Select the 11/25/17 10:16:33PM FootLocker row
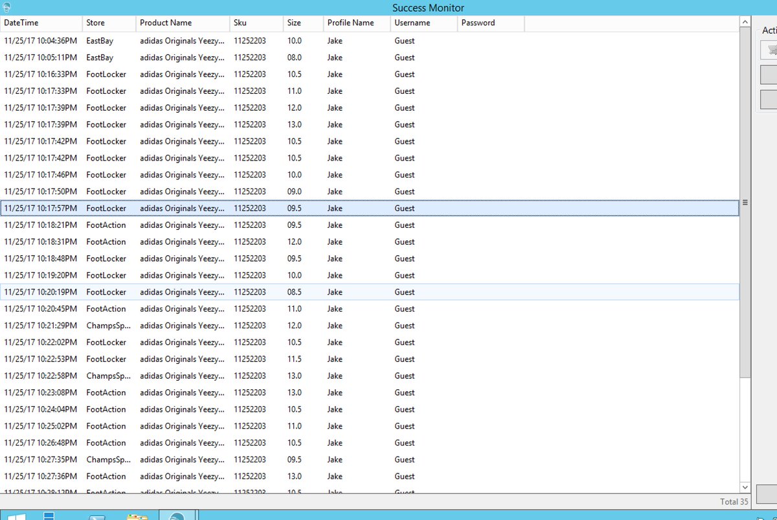Screen dimensions: 777x520 pyautogui.click(x=370, y=74)
